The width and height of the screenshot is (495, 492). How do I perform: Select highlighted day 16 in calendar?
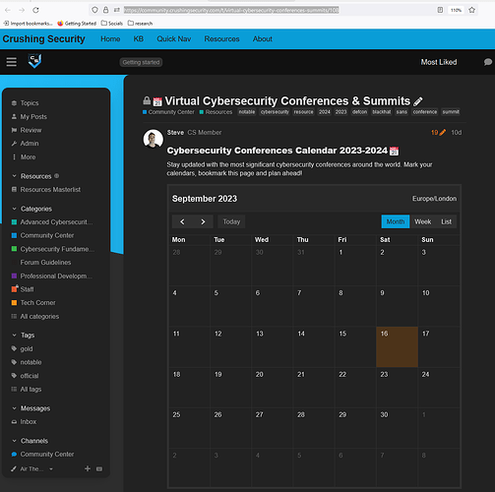pyautogui.click(x=397, y=346)
